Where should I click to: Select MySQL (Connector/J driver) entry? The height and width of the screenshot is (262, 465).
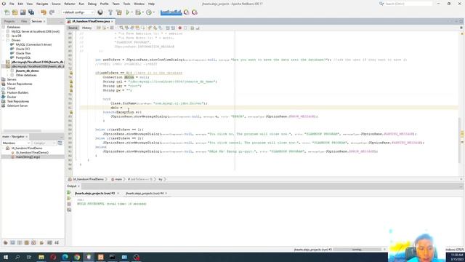(x=33, y=44)
